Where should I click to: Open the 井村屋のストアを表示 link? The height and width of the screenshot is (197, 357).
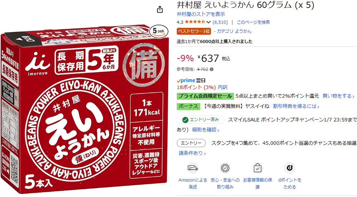(201, 14)
